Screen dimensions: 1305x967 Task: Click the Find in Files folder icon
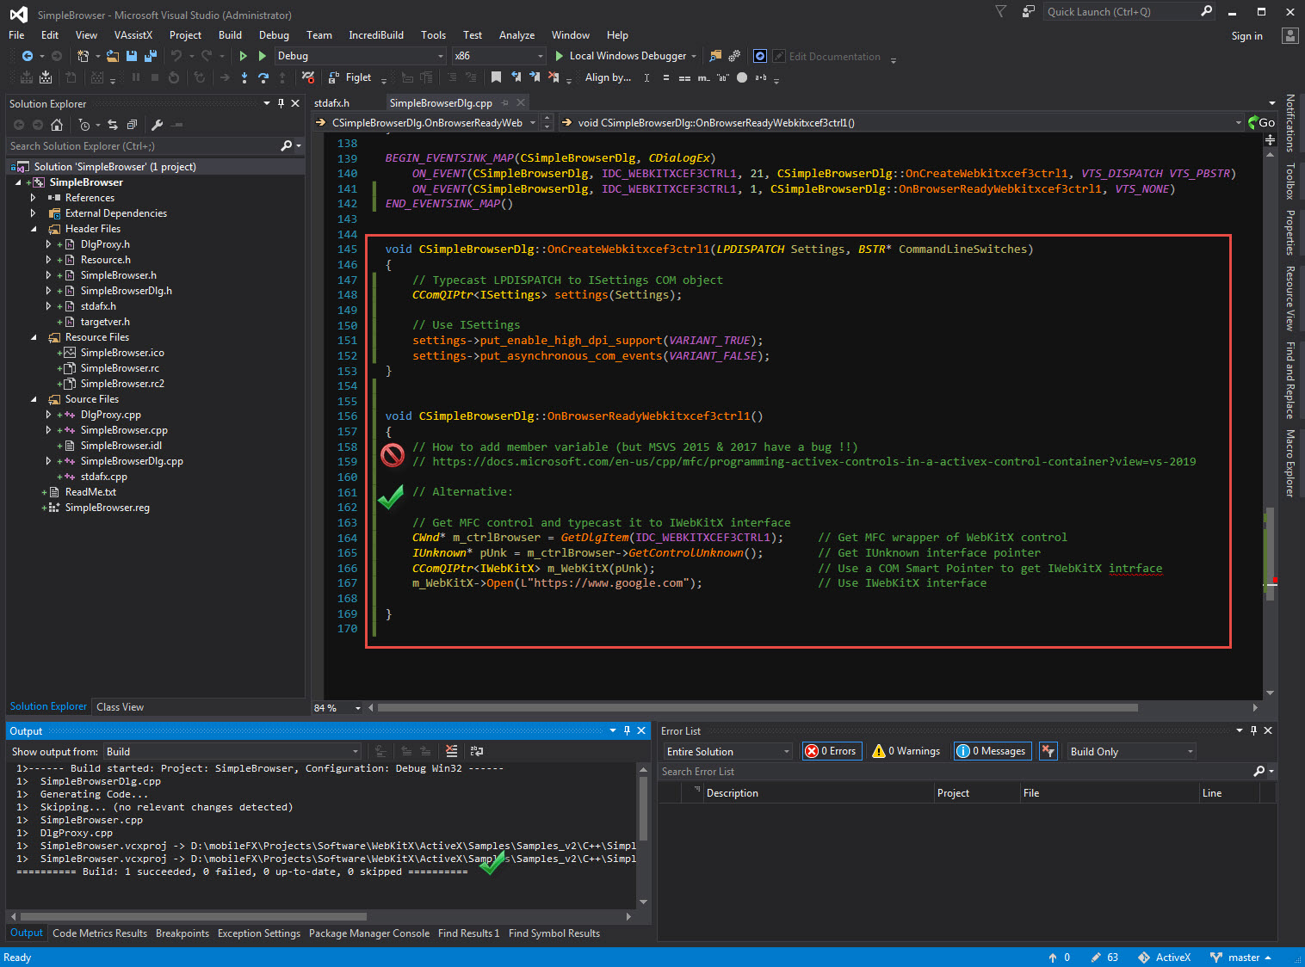pos(715,56)
